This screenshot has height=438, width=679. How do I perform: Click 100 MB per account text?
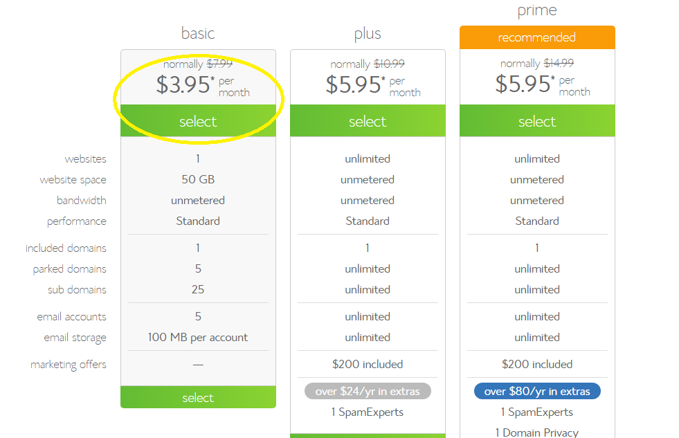pyautogui.click(x=198, y=337)
